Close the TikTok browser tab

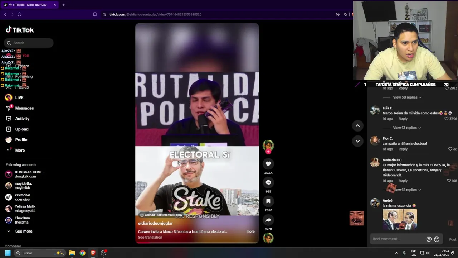click(x=55, y=5)
